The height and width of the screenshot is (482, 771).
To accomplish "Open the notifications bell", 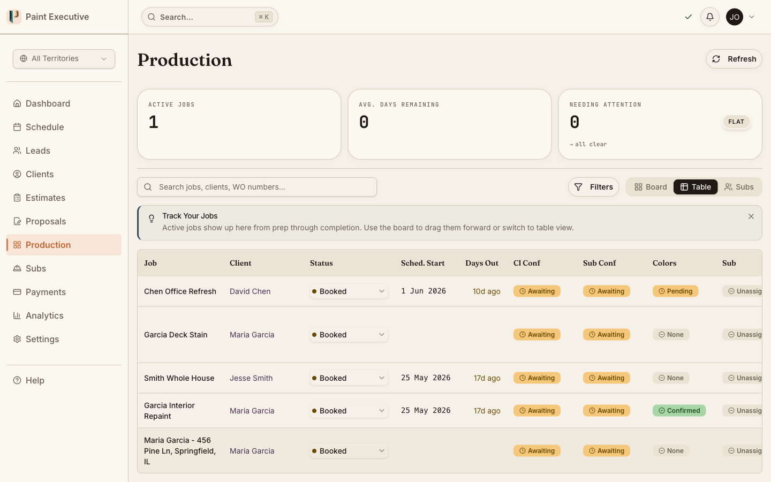I will point(710,17).
